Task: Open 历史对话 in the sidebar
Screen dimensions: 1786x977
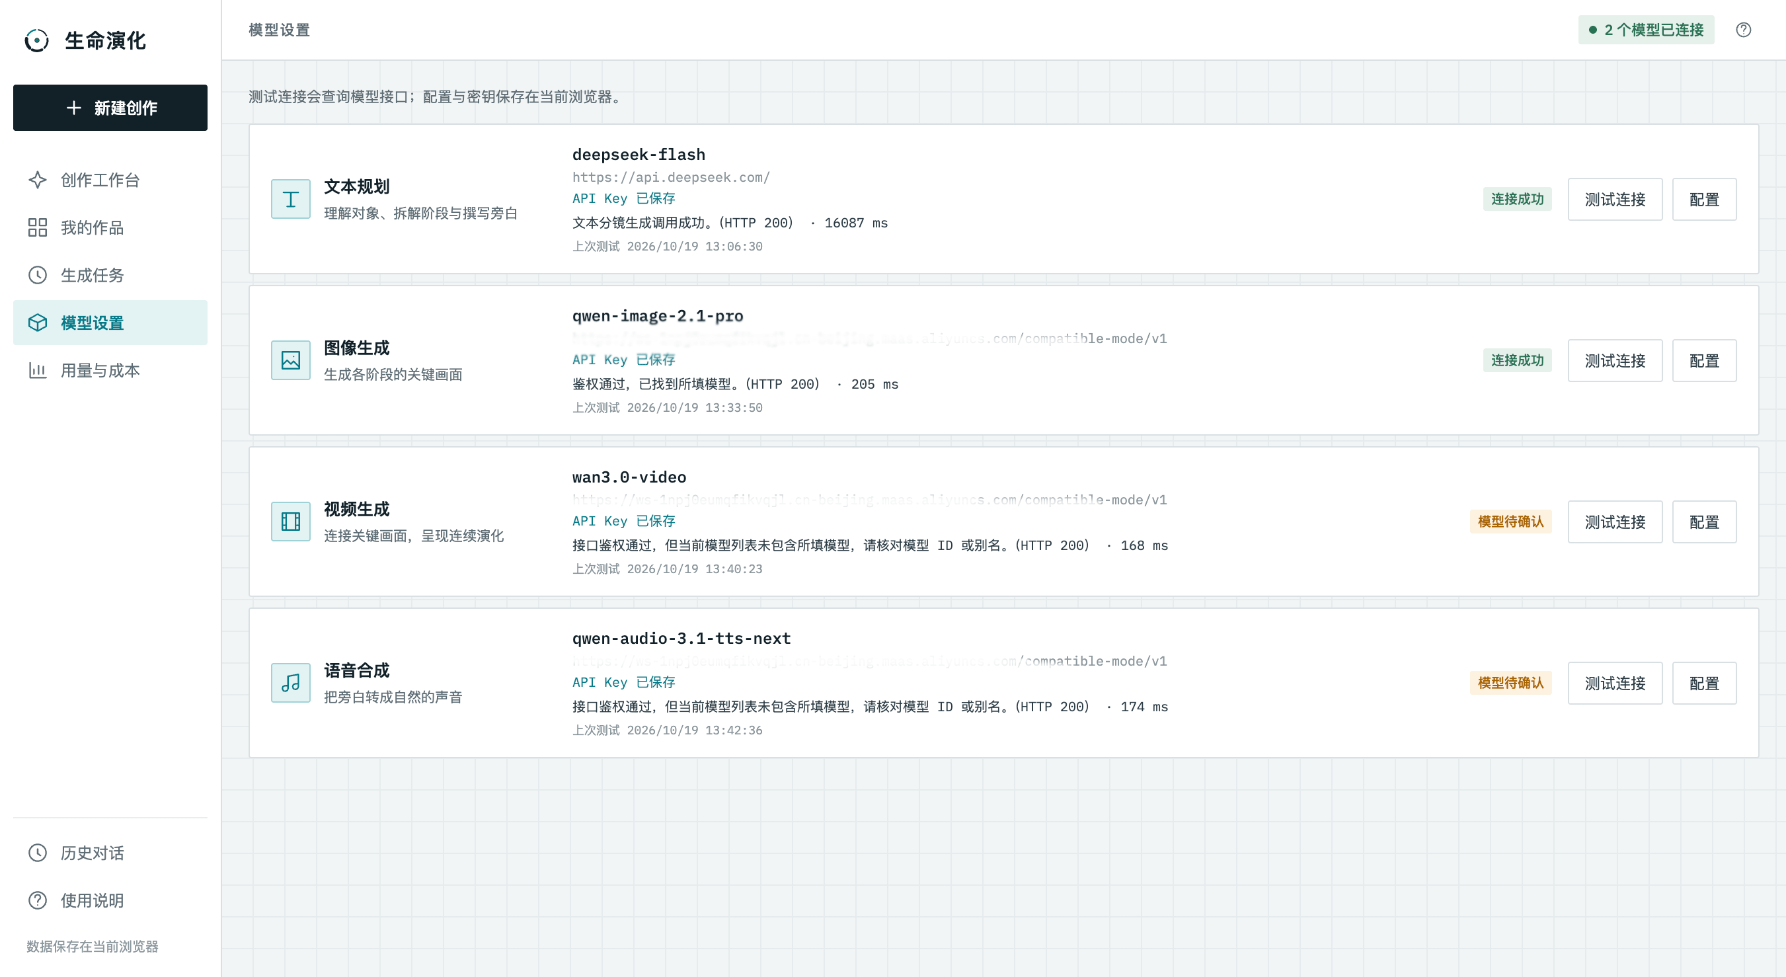Action: click(x=110, y=853)
